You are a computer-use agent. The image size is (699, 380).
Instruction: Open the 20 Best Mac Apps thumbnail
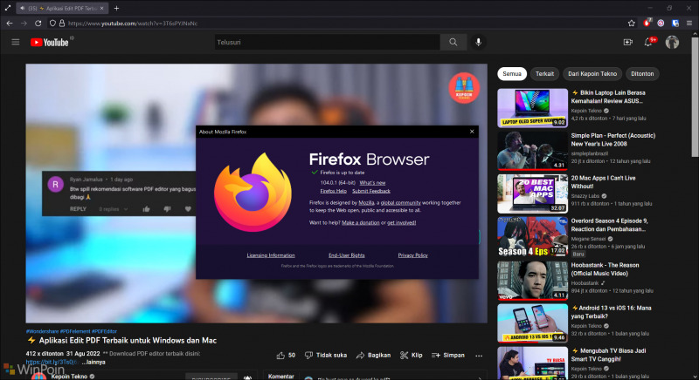(532, 193)
